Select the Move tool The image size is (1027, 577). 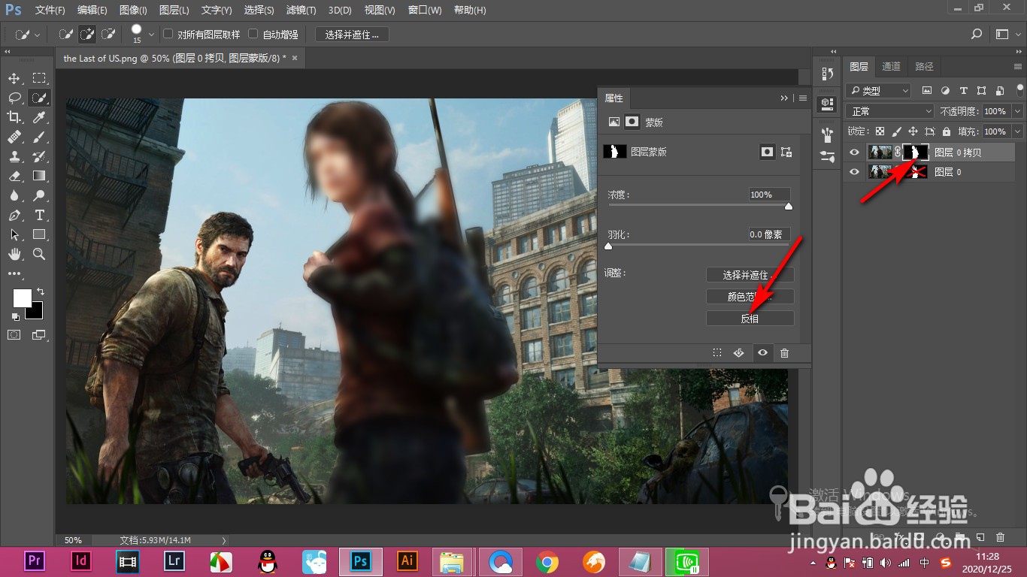(14, 78)
